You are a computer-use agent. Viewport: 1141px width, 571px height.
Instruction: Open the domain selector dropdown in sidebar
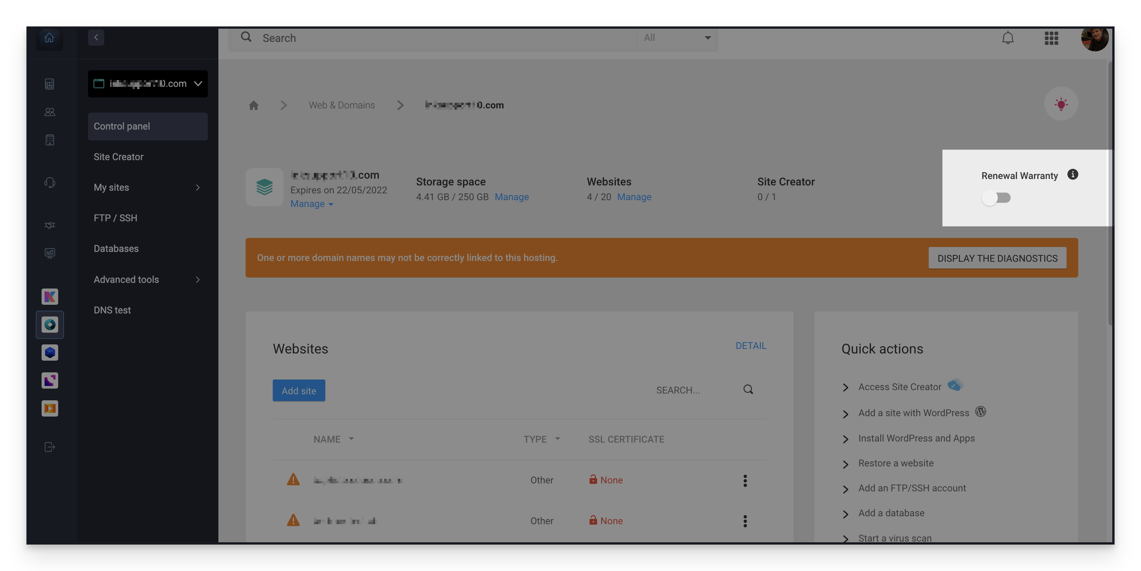tap(147, 84)
